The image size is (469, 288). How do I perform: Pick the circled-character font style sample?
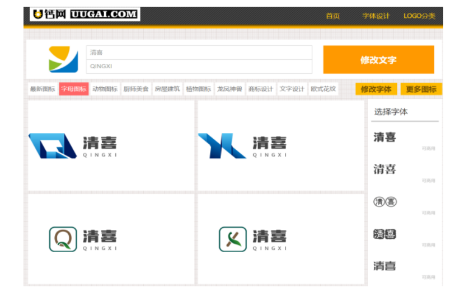(384, 202)
